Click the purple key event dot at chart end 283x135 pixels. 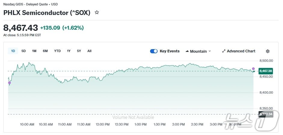[x=253, y=69]
